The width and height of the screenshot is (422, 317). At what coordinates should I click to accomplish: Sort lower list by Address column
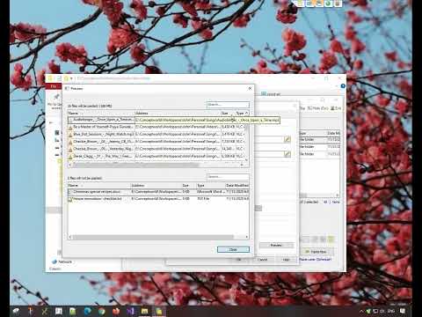[156, 186]
